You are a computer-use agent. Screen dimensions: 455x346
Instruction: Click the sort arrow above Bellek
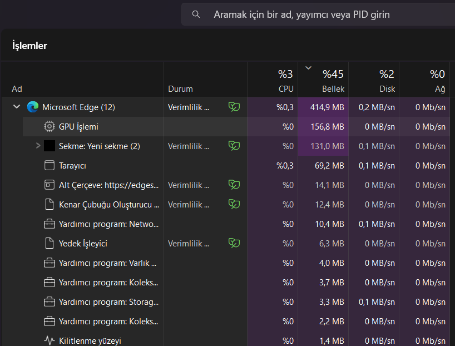(x=308, y=68)
